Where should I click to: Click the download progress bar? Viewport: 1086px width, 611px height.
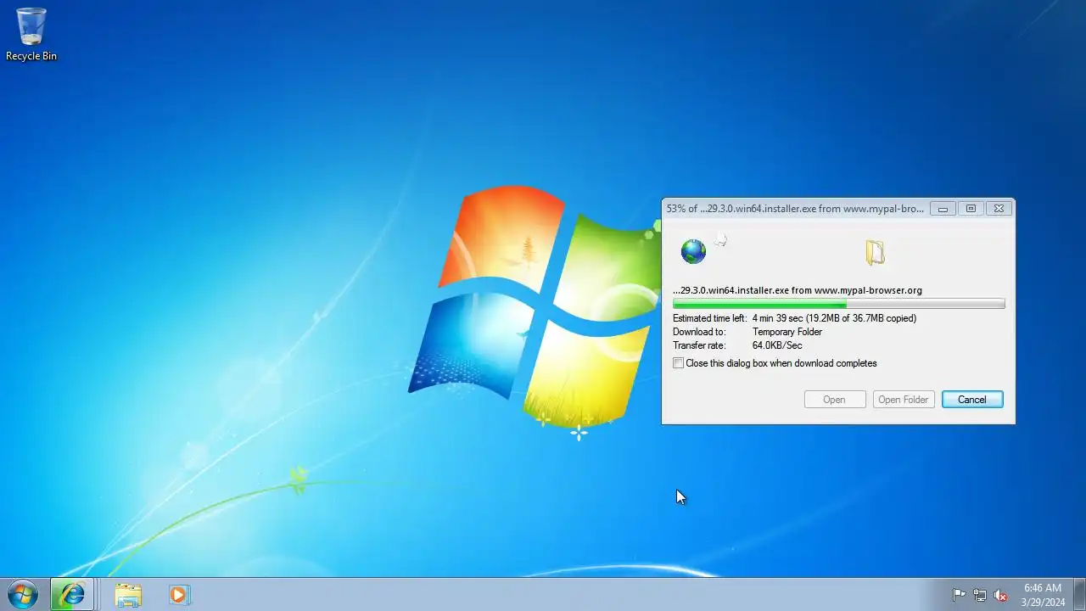[x=838, y=304]
